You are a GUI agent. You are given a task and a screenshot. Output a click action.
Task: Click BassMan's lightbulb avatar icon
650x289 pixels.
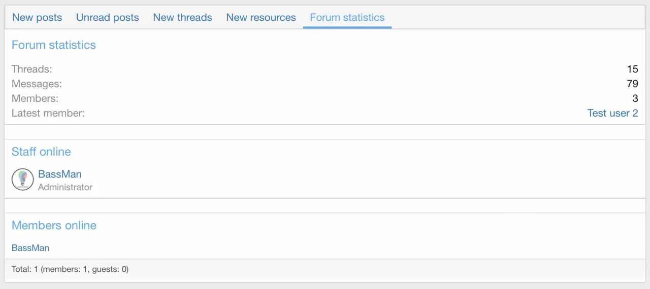(x=22, y=179)
